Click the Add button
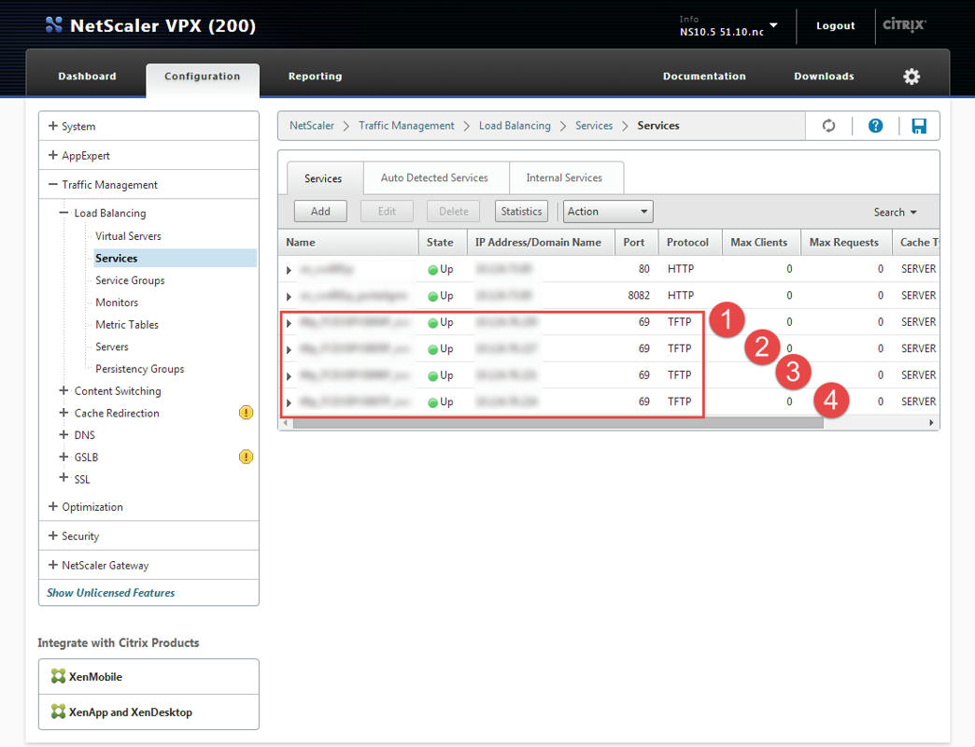Screen dimensions: 975x747 click(x=320, y=212)
